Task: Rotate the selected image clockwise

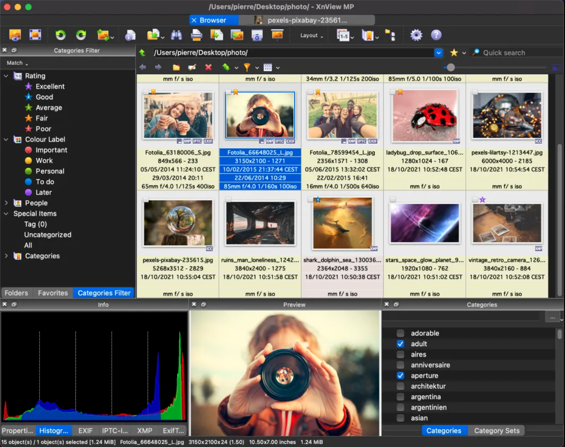Action: [81, 35]
